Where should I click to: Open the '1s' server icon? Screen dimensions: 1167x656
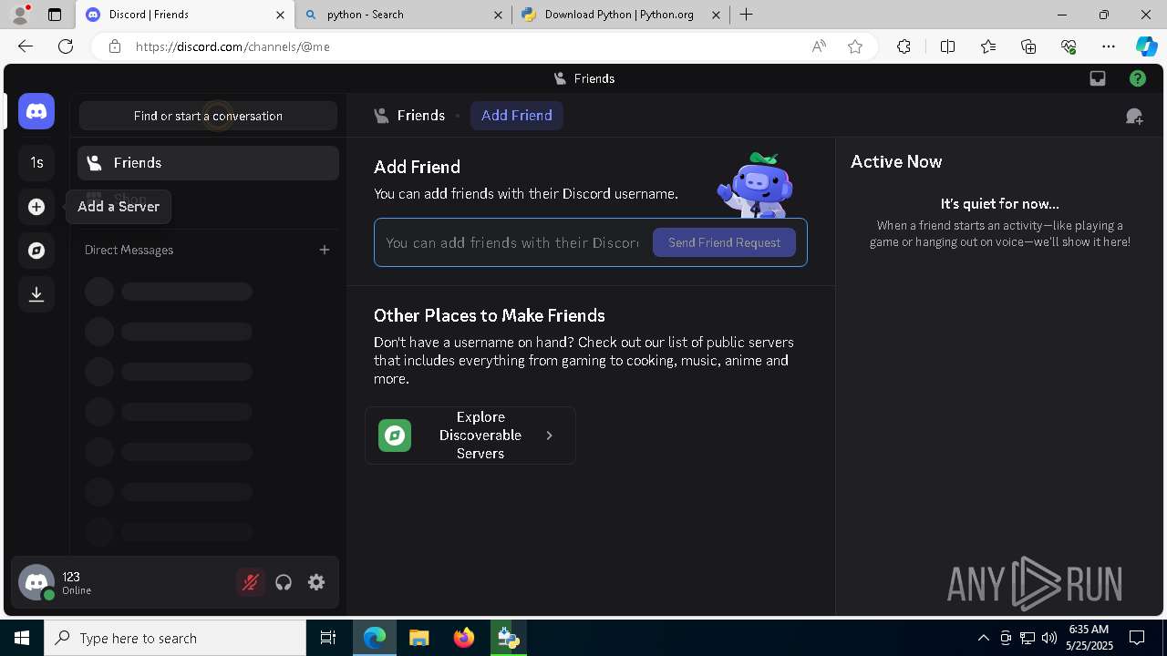[x=36, y=162]
